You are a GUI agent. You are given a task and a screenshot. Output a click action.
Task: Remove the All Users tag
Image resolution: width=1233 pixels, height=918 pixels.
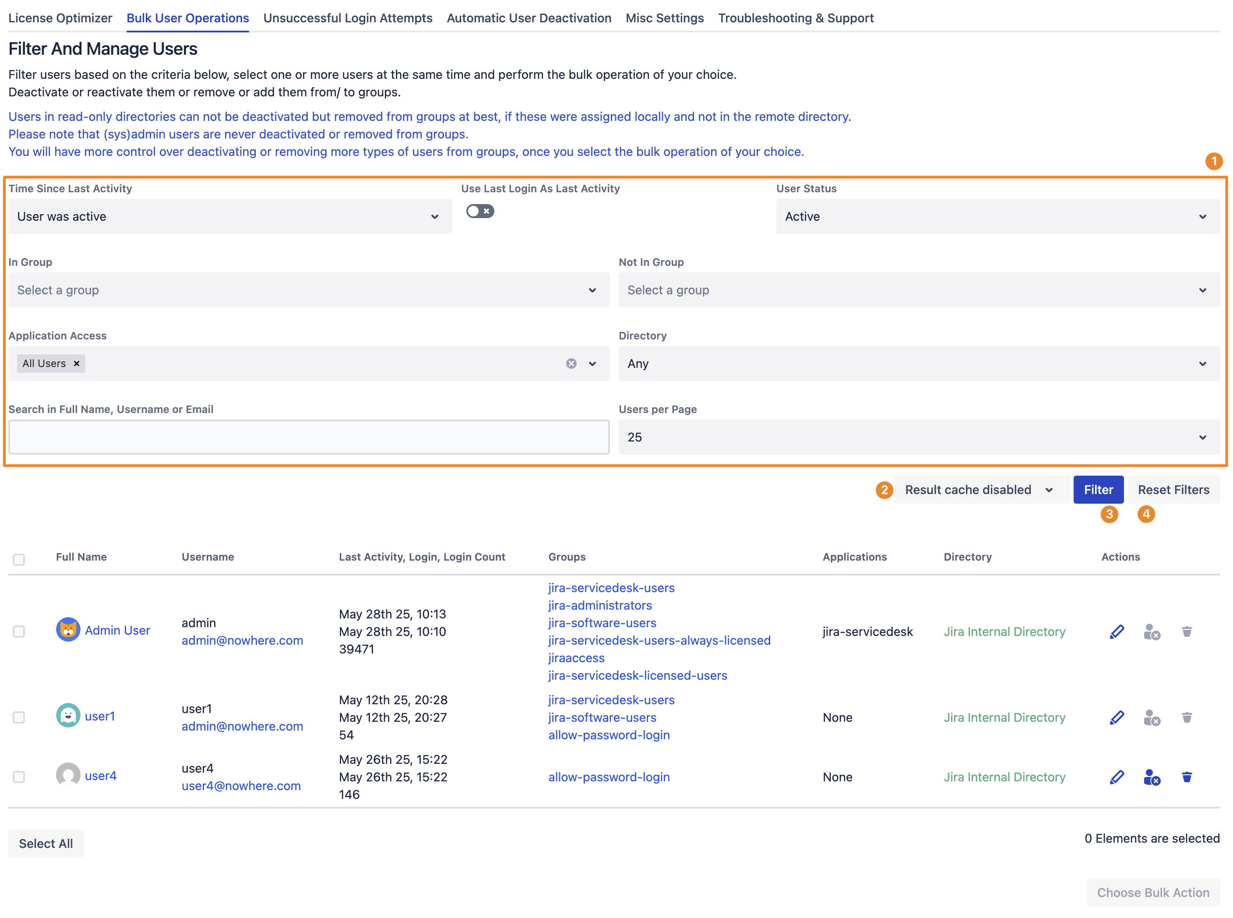click(x=77, y=364)
